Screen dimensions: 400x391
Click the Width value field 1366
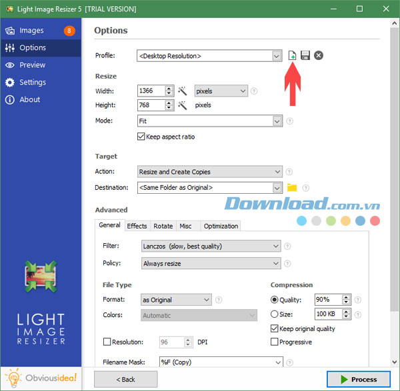[x=151, y=91]
